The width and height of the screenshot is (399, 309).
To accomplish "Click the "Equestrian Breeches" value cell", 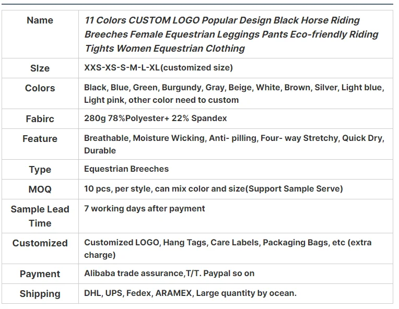I will [x=126, y=169].
